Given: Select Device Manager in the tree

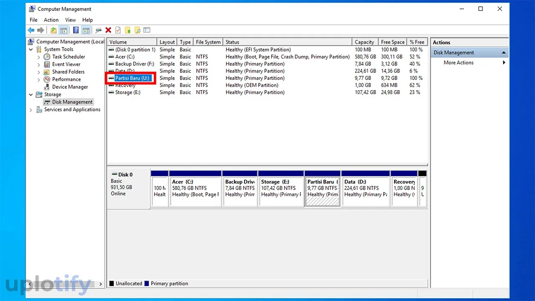Looking at the screenshot, I should 70,87.
